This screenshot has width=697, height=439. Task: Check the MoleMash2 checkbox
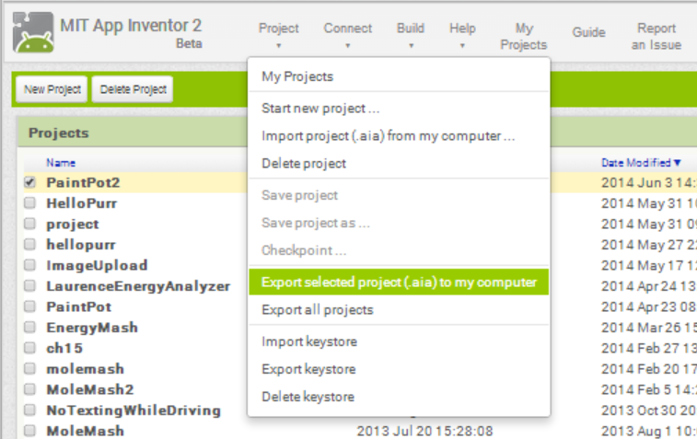[29, 389]
